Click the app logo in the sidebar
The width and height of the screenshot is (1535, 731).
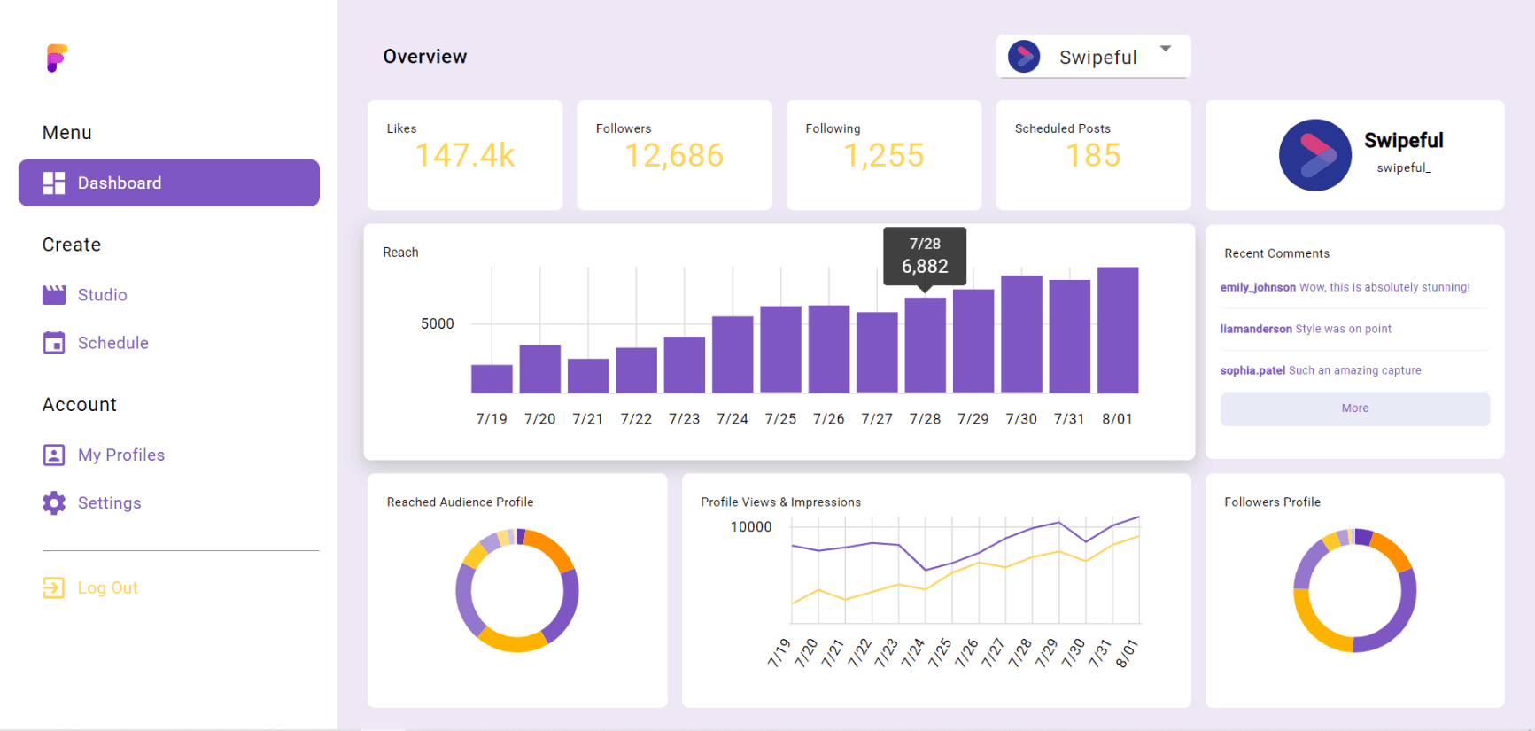point(57,58)
